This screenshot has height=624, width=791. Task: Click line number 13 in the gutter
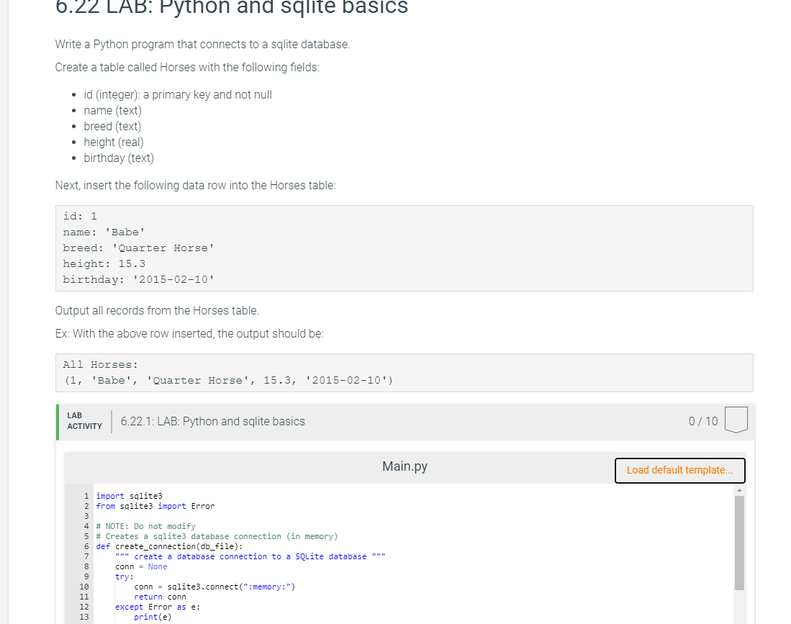[x=83, y=617]
